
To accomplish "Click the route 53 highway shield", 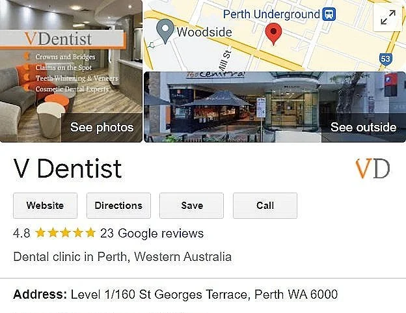I will pyautogui.click(x=386, y=59).
